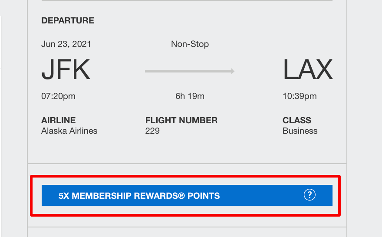Viewport: 382px width, 237px height.
Task: Select the LAX arrival airport code
Action: click(307, 69)
